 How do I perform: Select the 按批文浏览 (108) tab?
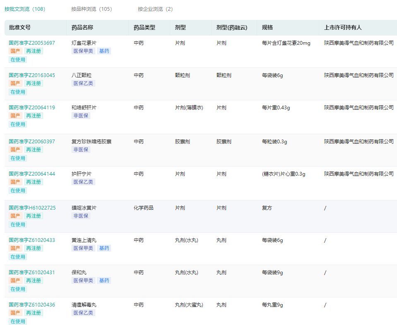[25, 9]
